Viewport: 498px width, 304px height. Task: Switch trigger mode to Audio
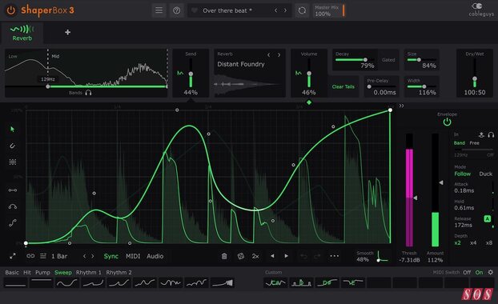coord(155,256)
